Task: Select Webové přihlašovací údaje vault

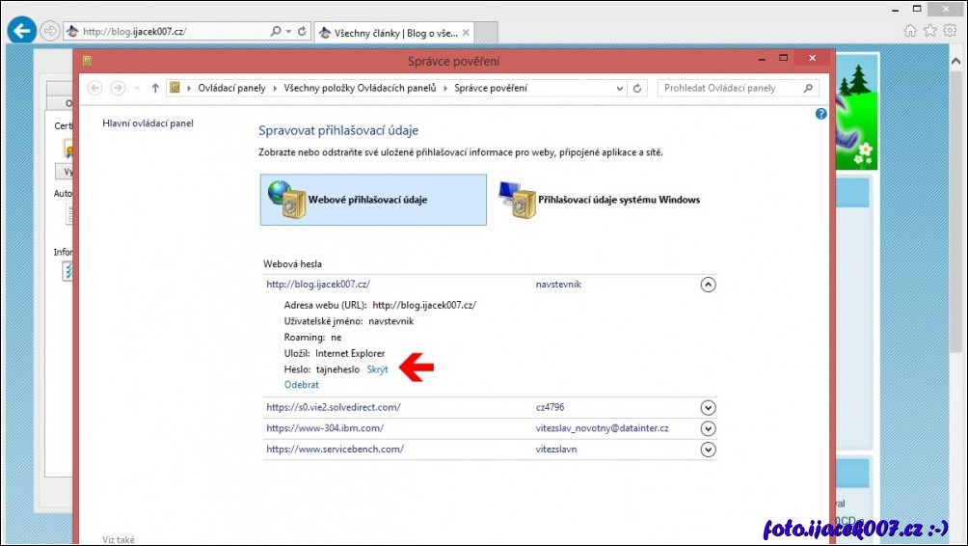Action: [x=373, y=200]
